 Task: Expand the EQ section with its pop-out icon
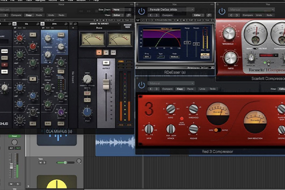pos(38,24)
